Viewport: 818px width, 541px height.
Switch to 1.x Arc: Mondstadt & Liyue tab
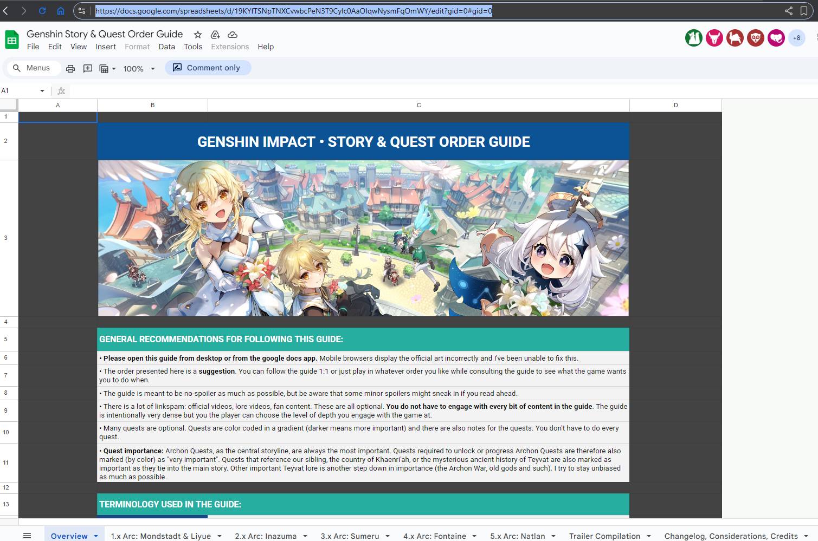click(161, 536)
